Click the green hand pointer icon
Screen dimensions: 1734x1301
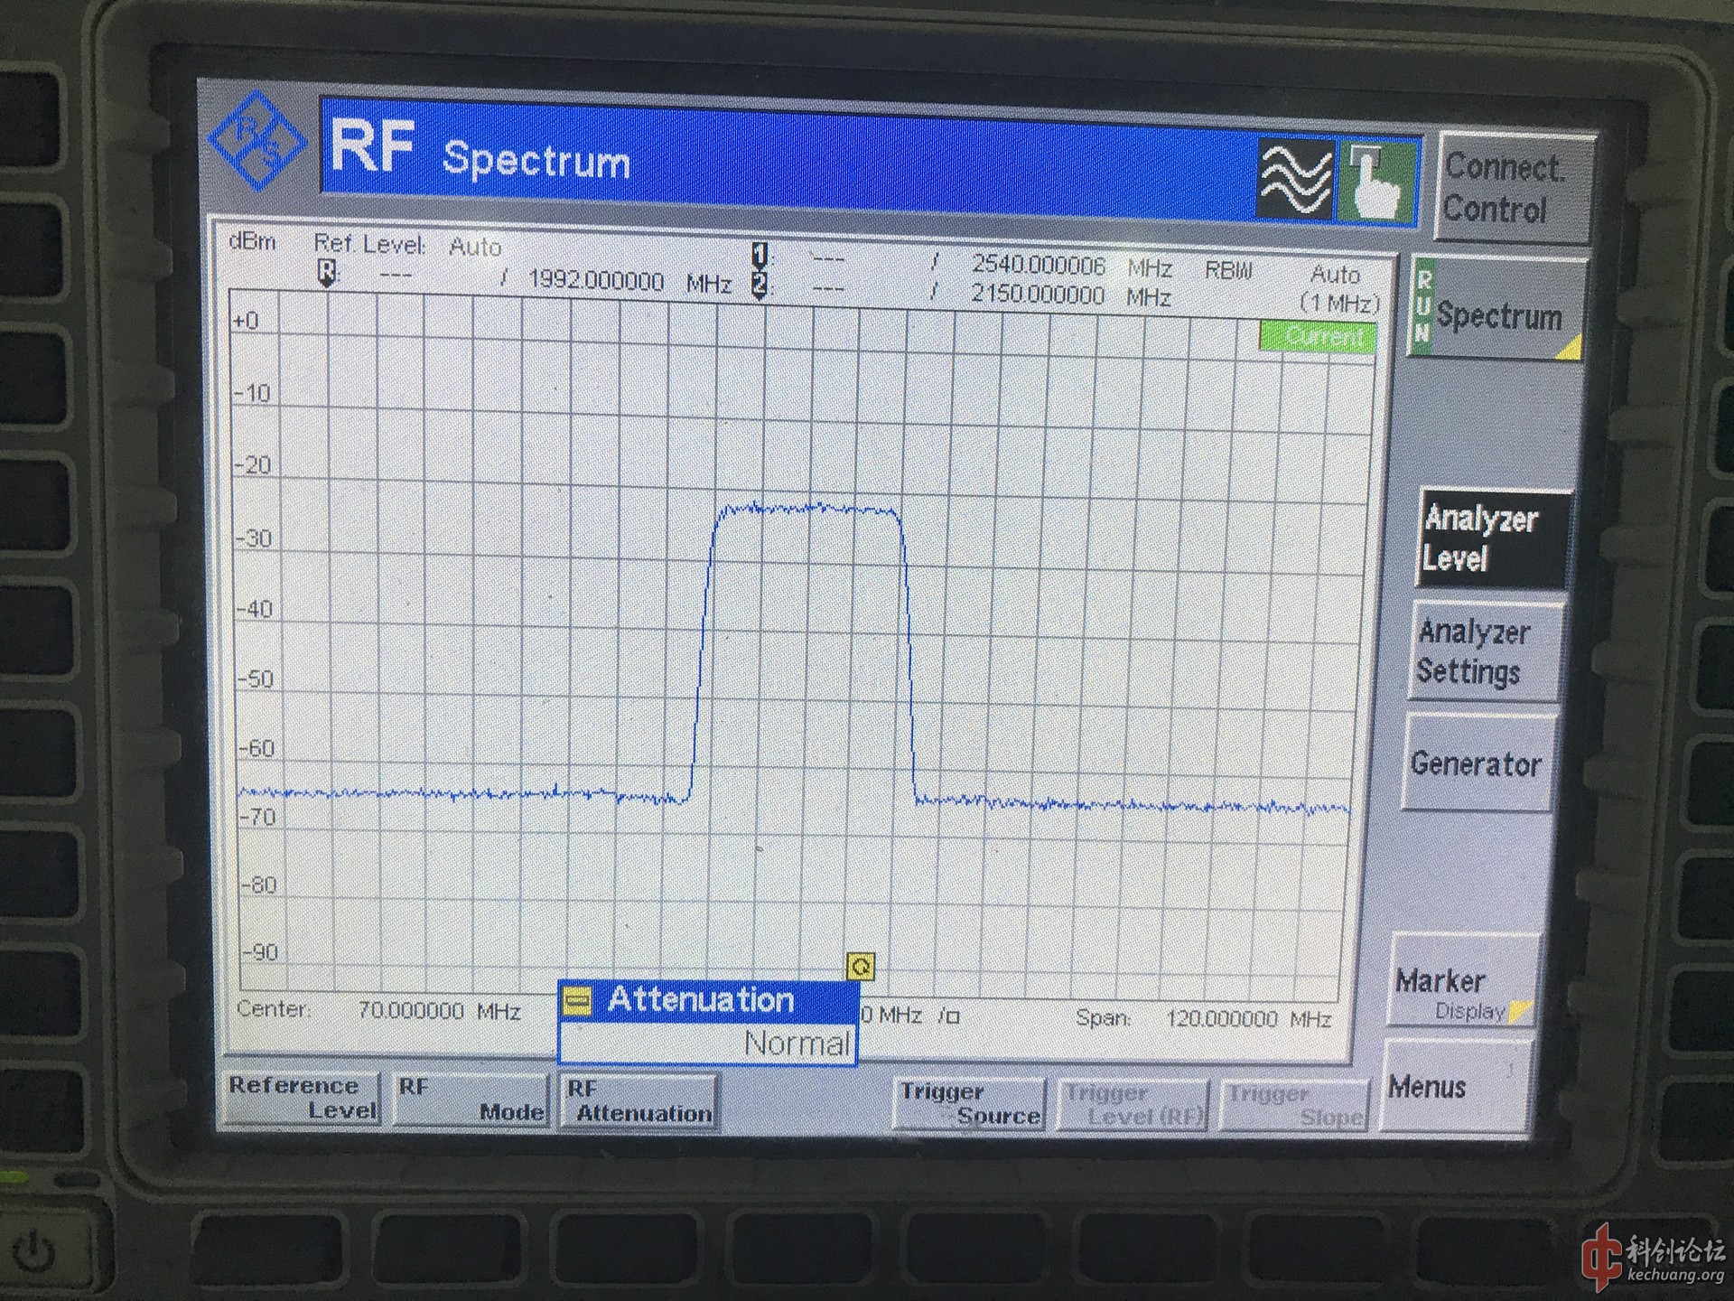[1375, 183]
